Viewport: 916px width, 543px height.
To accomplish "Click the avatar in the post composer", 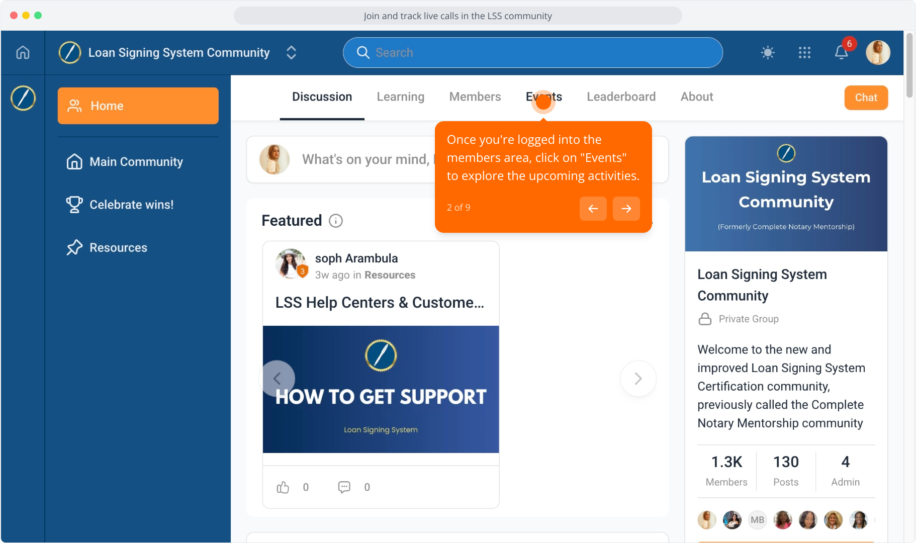I will click(x=274, y=159).
